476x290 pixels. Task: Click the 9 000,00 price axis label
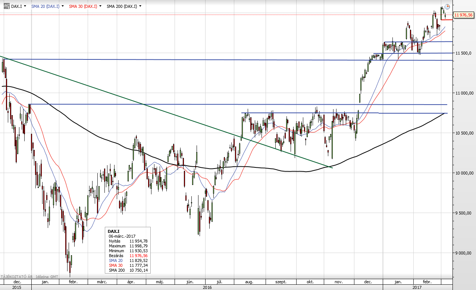tap(464, 253)
